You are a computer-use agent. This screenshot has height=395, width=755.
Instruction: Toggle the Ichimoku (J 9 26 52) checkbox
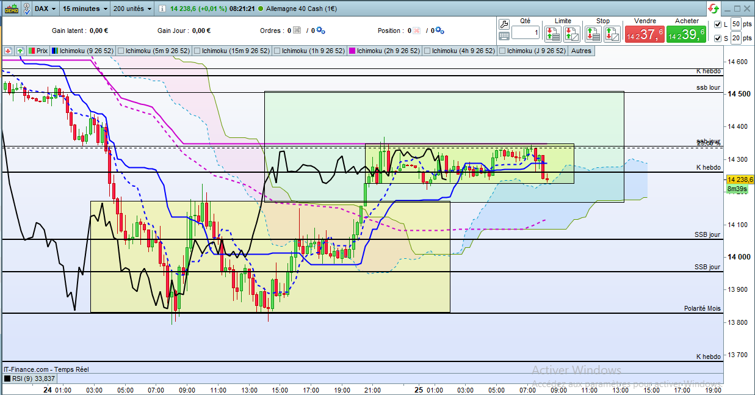click(x=502, y=51)
